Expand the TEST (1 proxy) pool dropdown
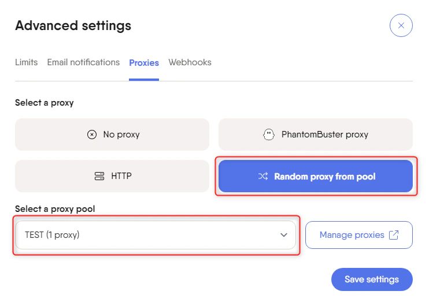This screenshot has width=429, height=306. coord(155,235)
